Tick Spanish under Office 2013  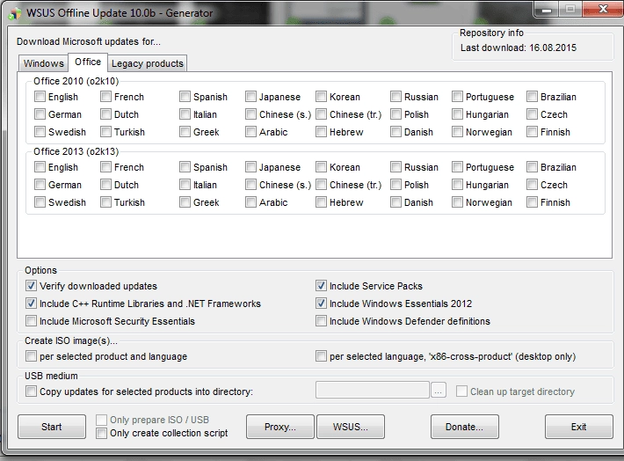point(185,167)
